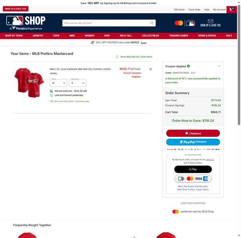The width and height of the screenshot is (241, 238).
Task: Click the PayPal Checkout button
Action: click(193, 142)
